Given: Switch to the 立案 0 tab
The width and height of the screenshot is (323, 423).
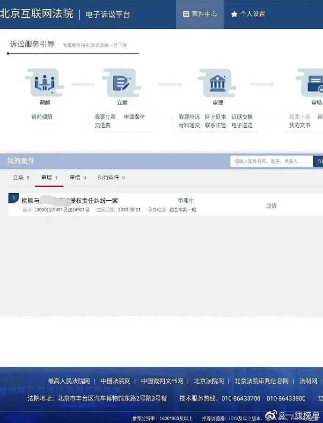Looking at the screenshot, I should (x=21, y=177).
